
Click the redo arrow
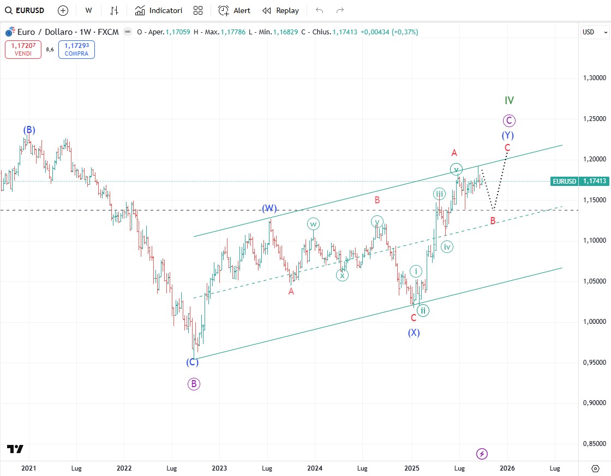[340, 10]
